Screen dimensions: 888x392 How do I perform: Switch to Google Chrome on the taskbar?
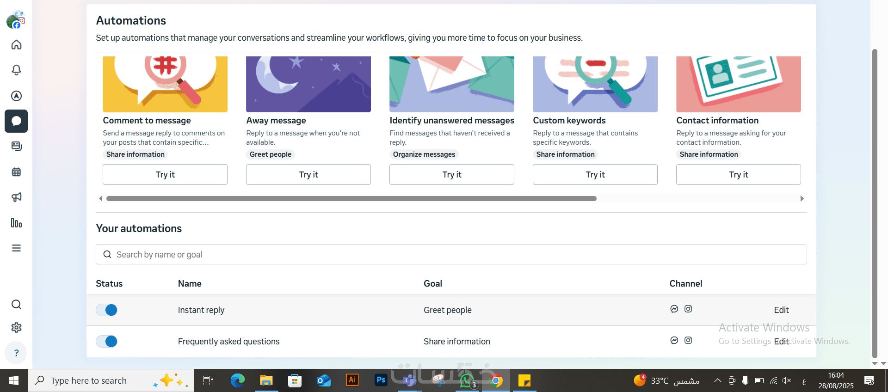pyautogui.click(x=495, y=380)
